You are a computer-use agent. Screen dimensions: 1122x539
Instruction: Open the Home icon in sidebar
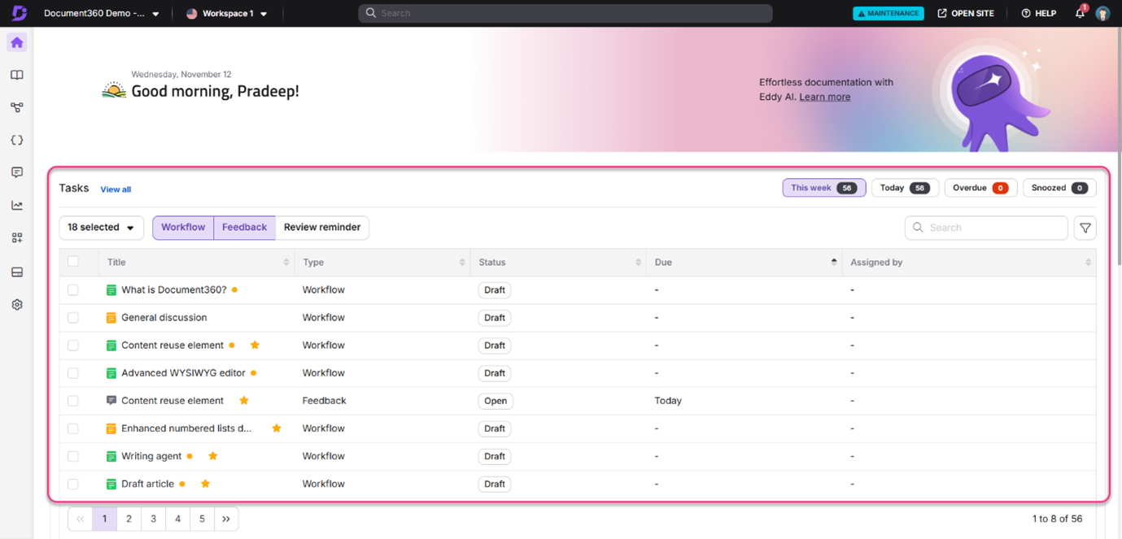pos(17,42)
